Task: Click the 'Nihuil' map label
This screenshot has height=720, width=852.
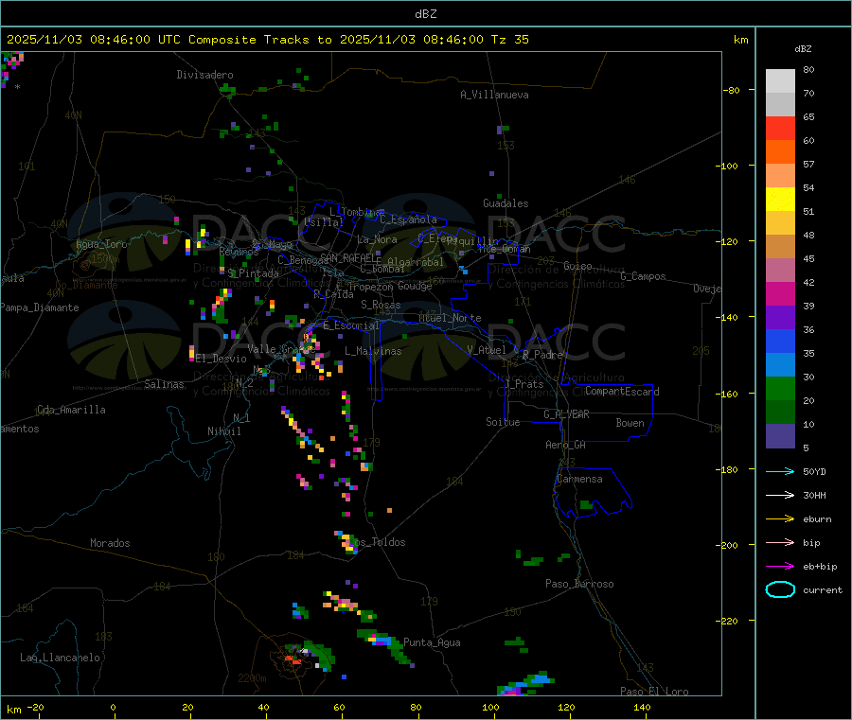Action: pos(224,431)
